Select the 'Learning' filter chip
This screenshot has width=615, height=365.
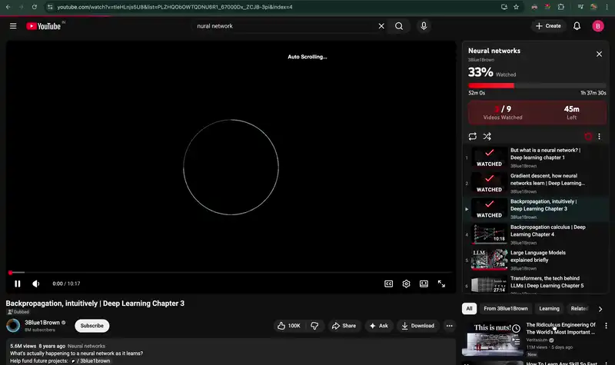click(549, 309)
